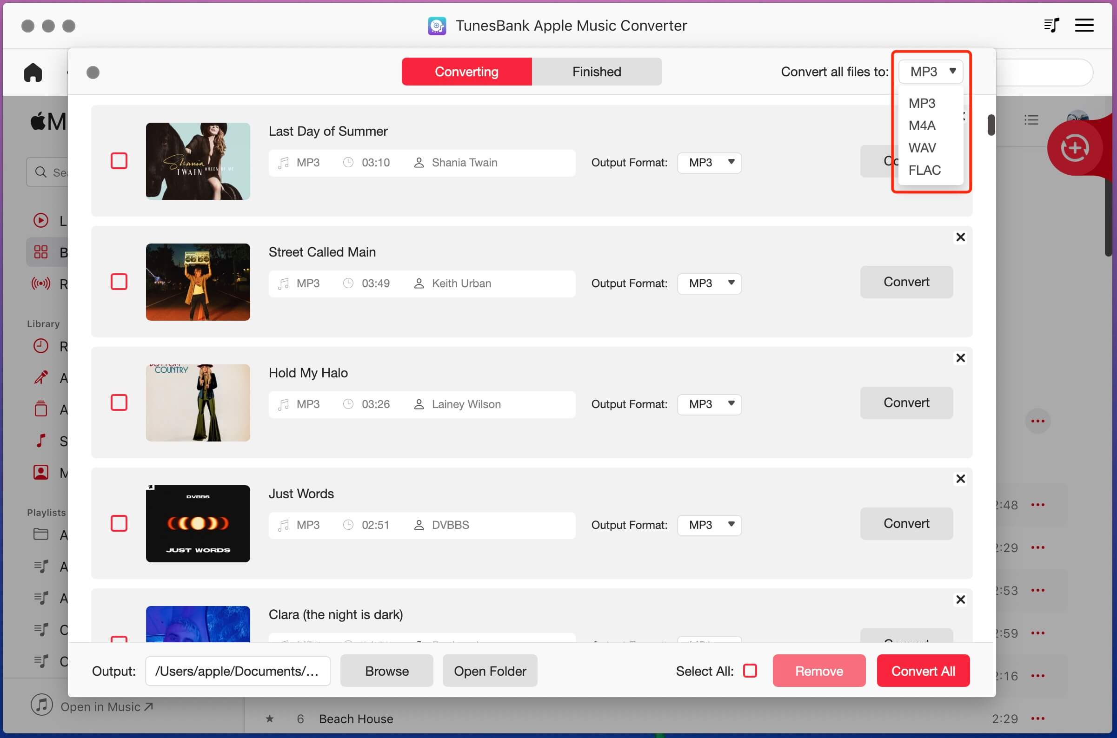Click the Last Day of Summer title

point(328,132)
